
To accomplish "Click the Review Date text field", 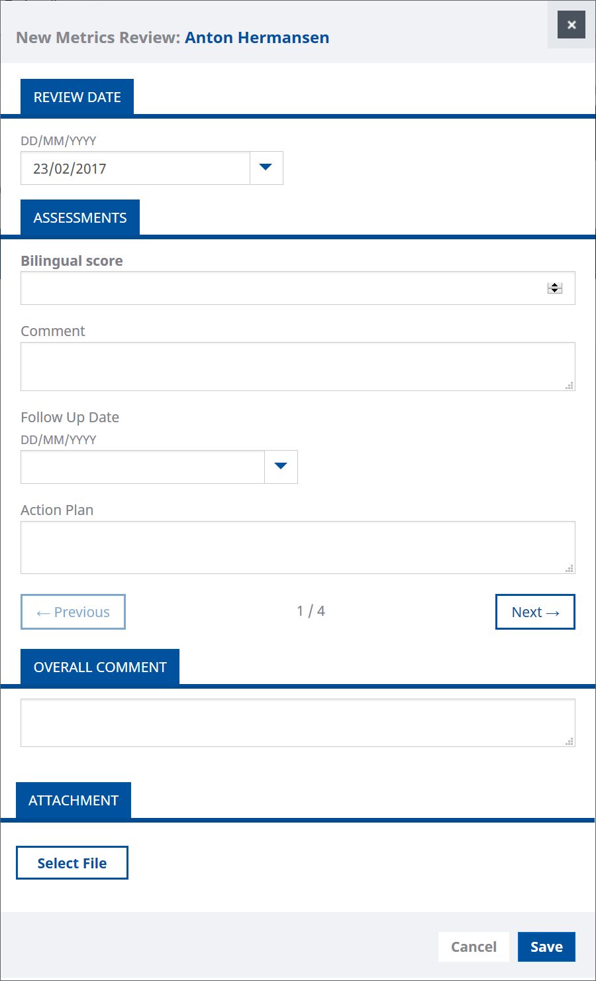I will click(135, 168).
